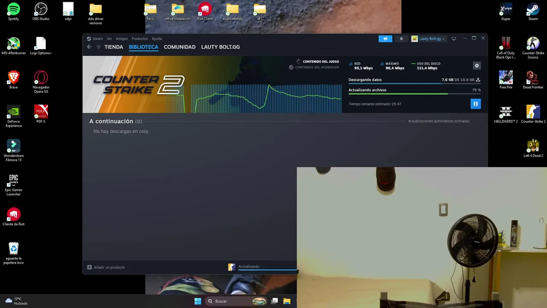Select Navegador Opera GX icon

(41, 82)
